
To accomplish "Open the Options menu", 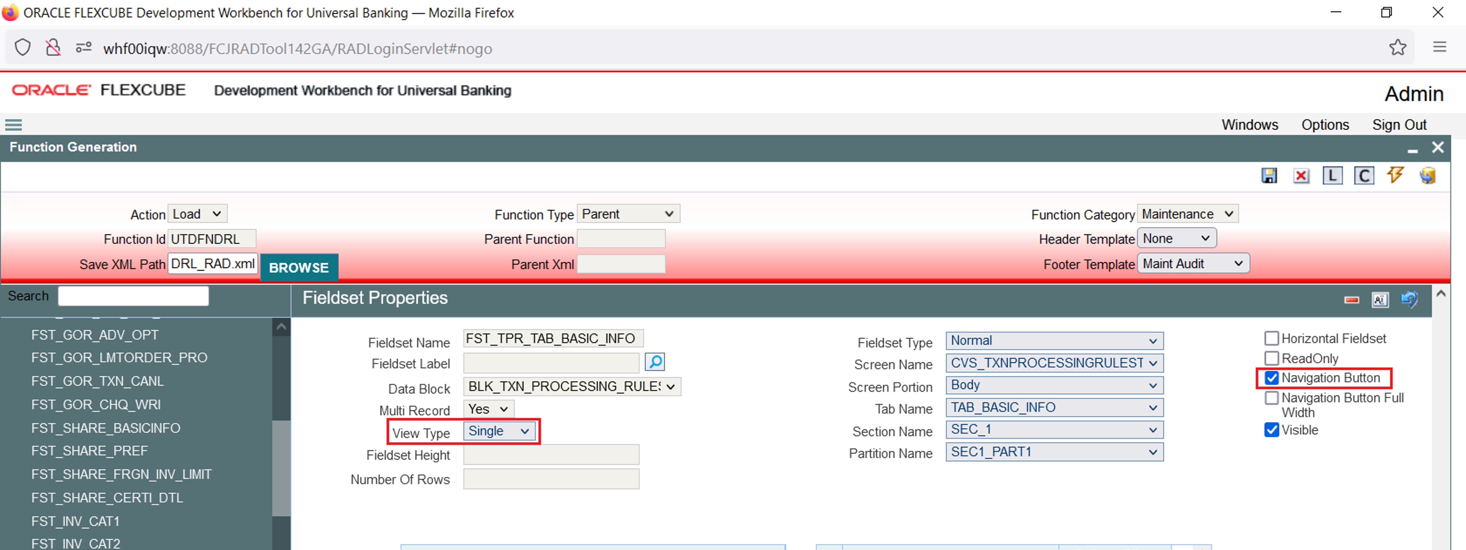I will tap(1324, 124).
